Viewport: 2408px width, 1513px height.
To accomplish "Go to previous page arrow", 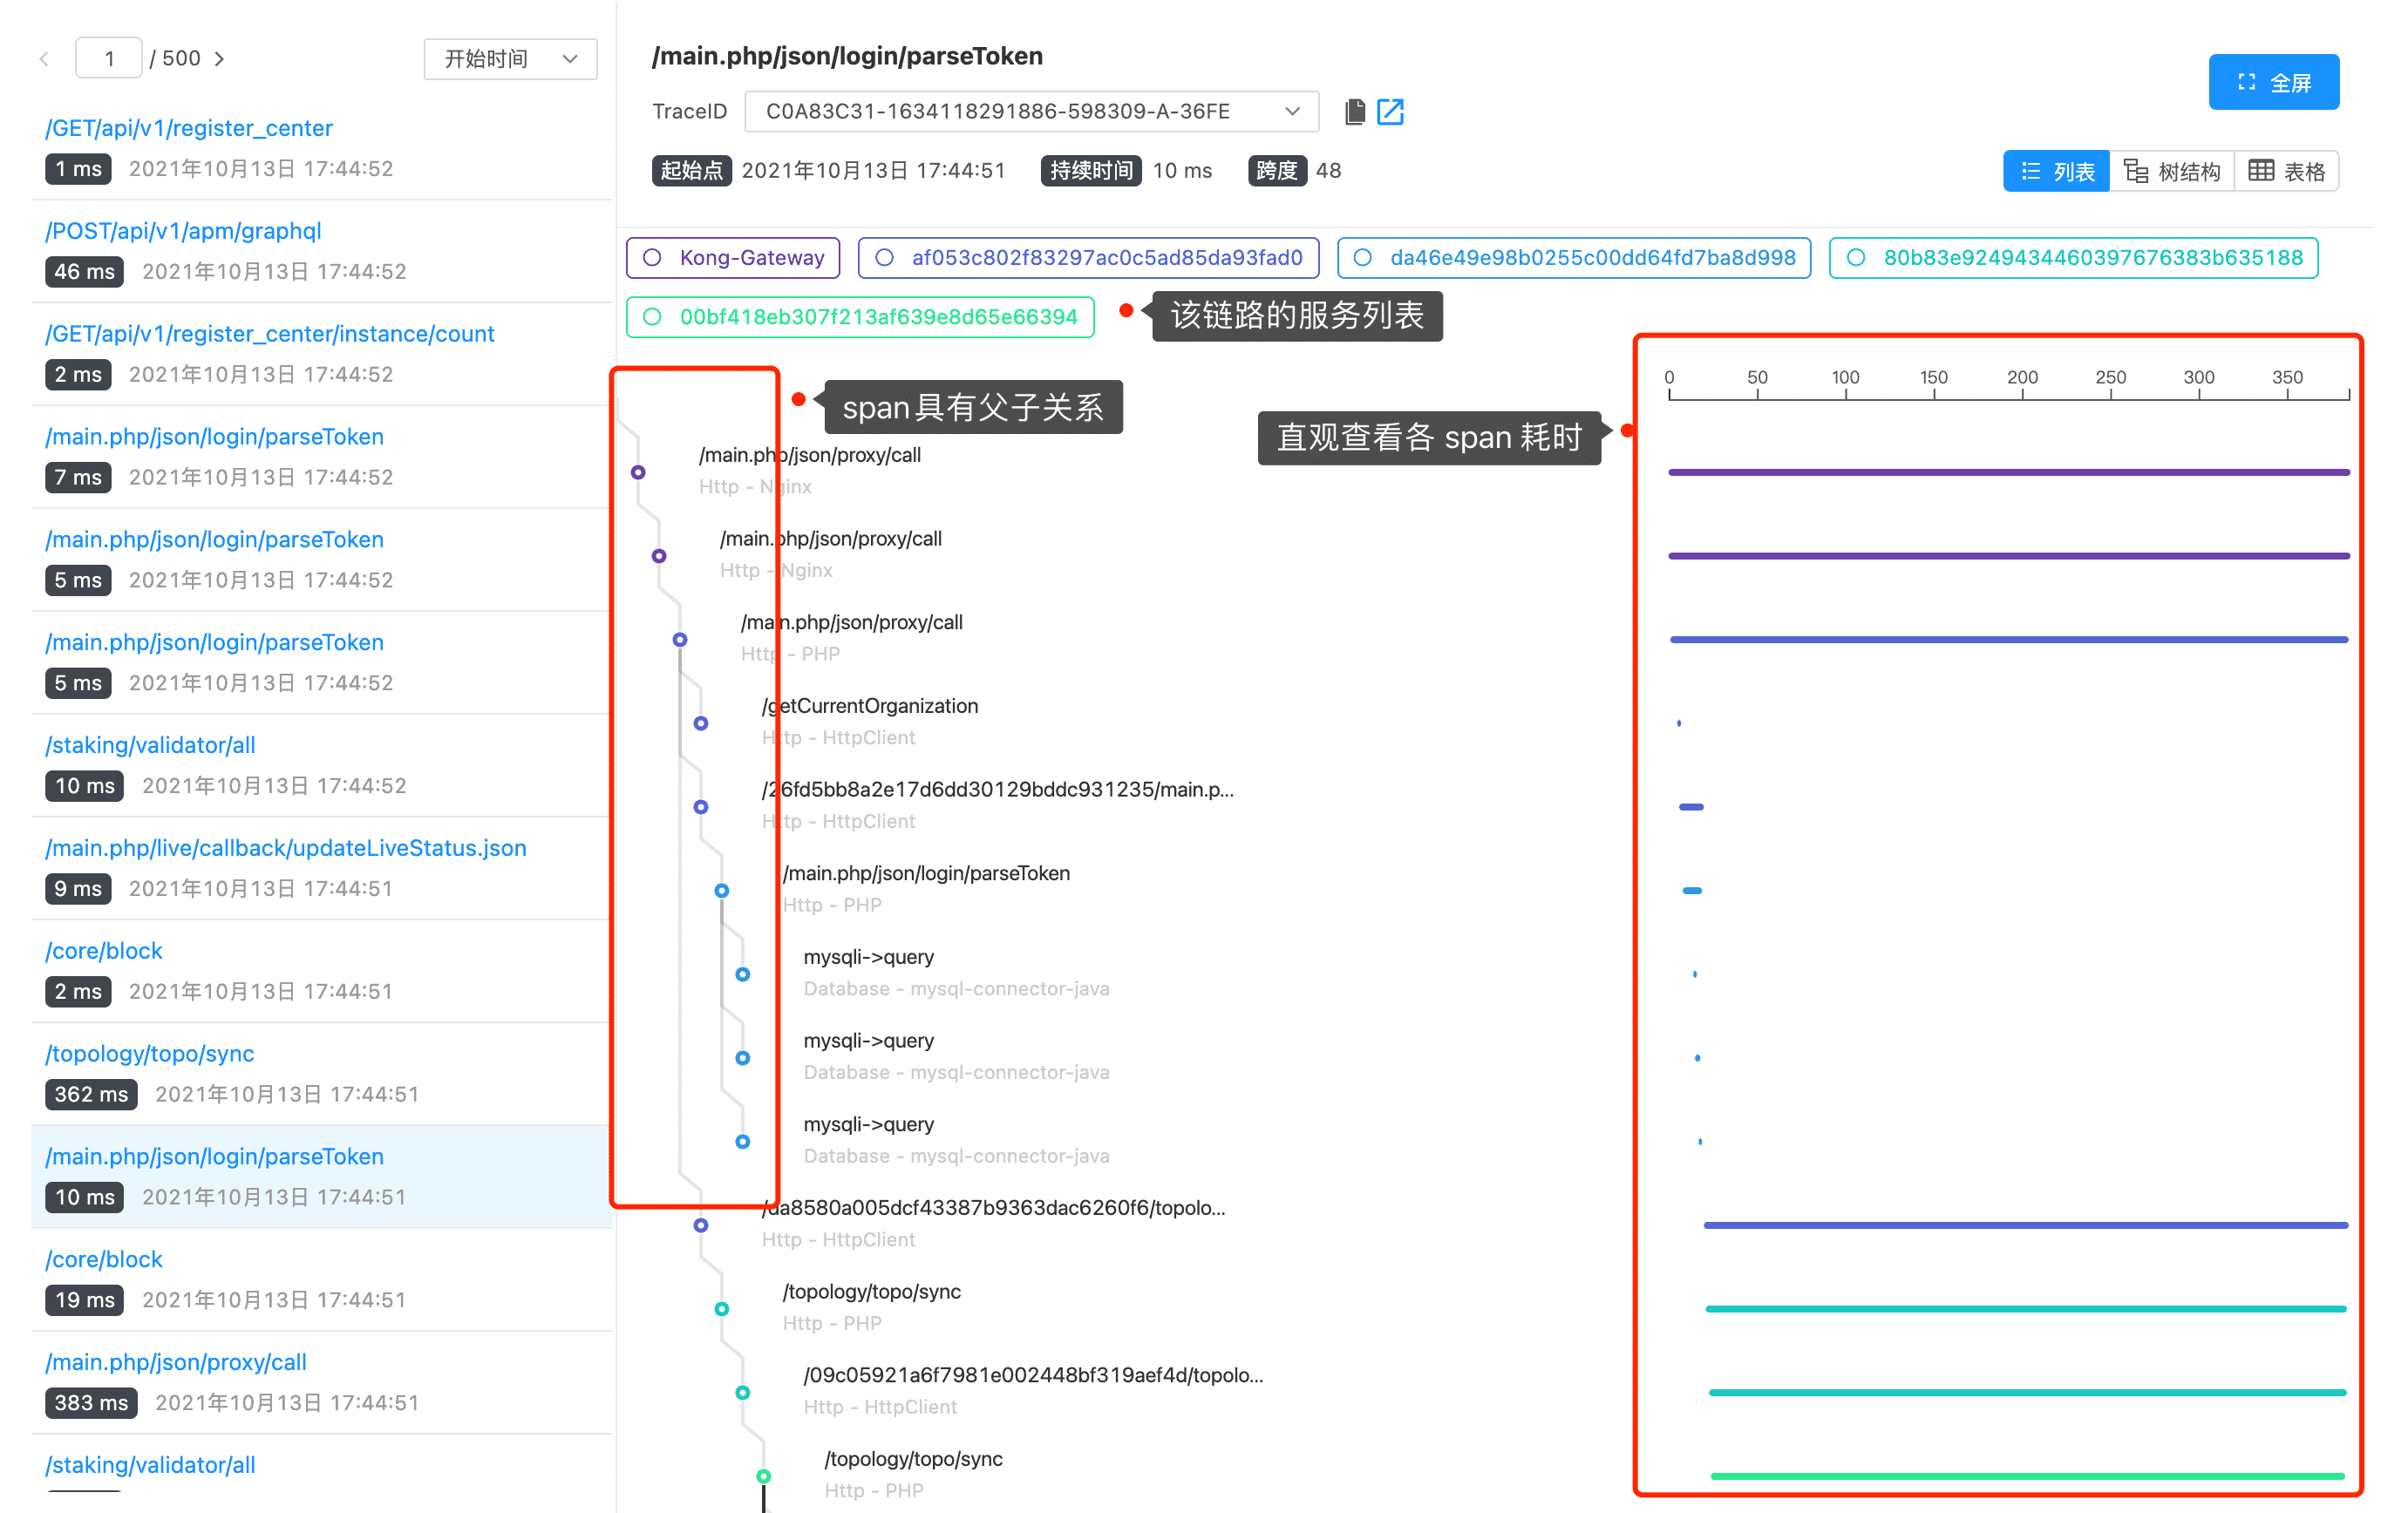I will [x=44, y=59].
